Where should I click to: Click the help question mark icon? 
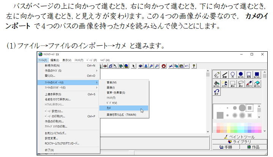click(x=194, y=66)
